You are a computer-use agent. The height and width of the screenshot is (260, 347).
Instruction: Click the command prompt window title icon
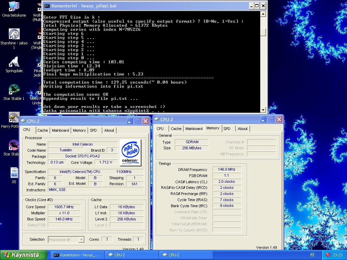pos(47,6)
